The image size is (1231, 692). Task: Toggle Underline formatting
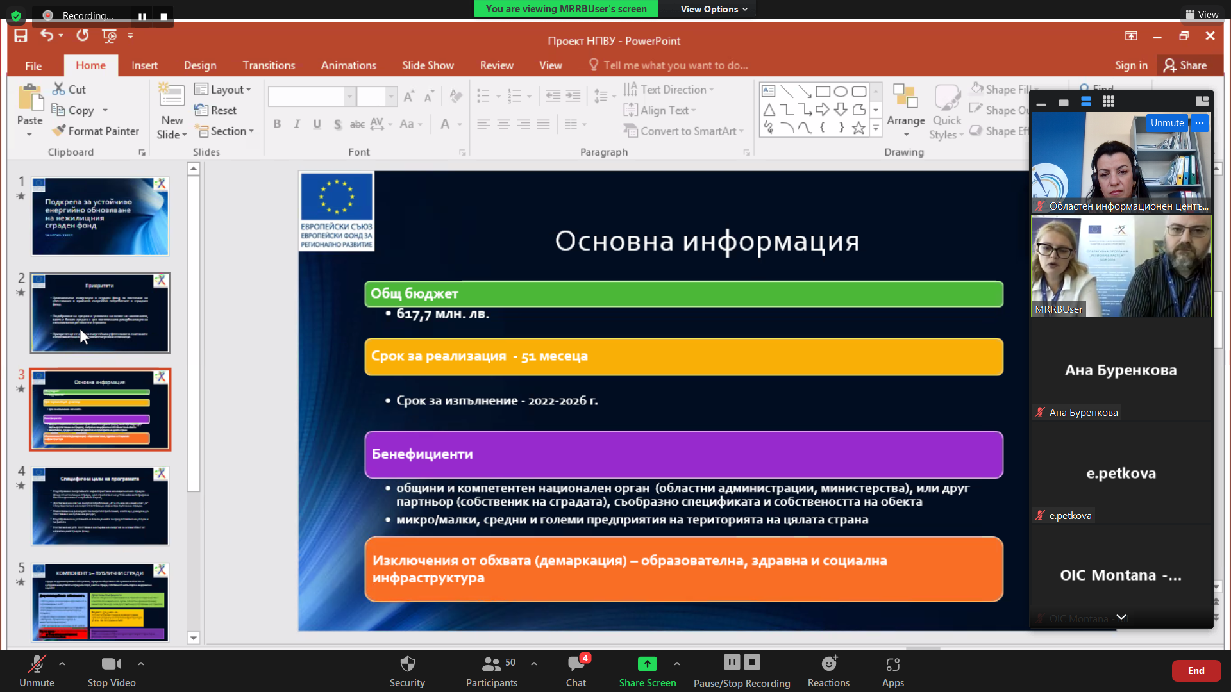point(317,124)
